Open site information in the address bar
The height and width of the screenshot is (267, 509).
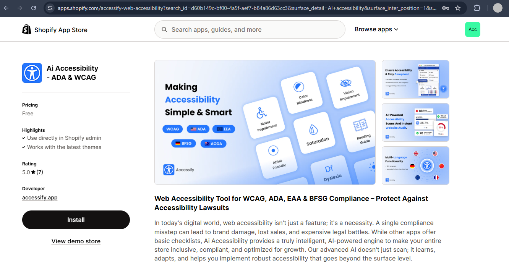50,8
